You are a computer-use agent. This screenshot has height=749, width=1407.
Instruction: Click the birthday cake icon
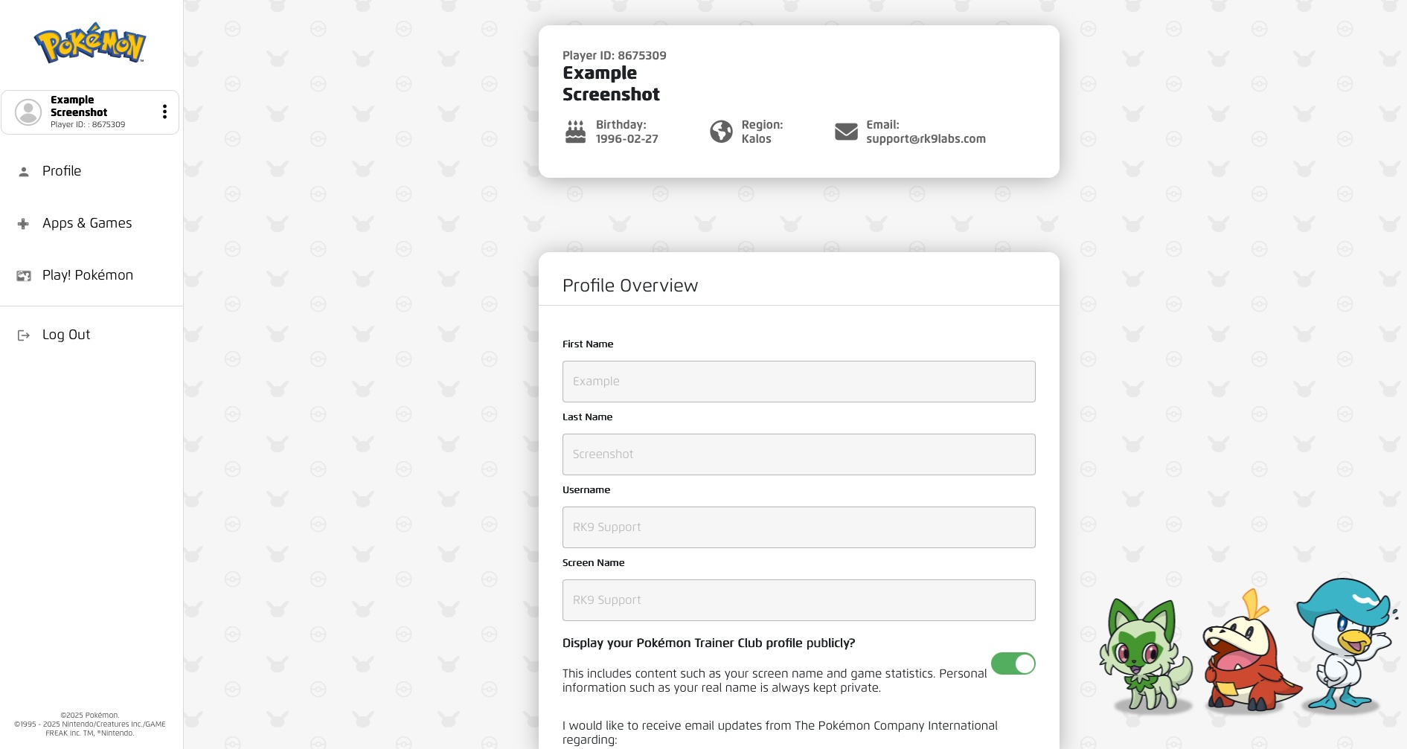(x=575, y=132)
